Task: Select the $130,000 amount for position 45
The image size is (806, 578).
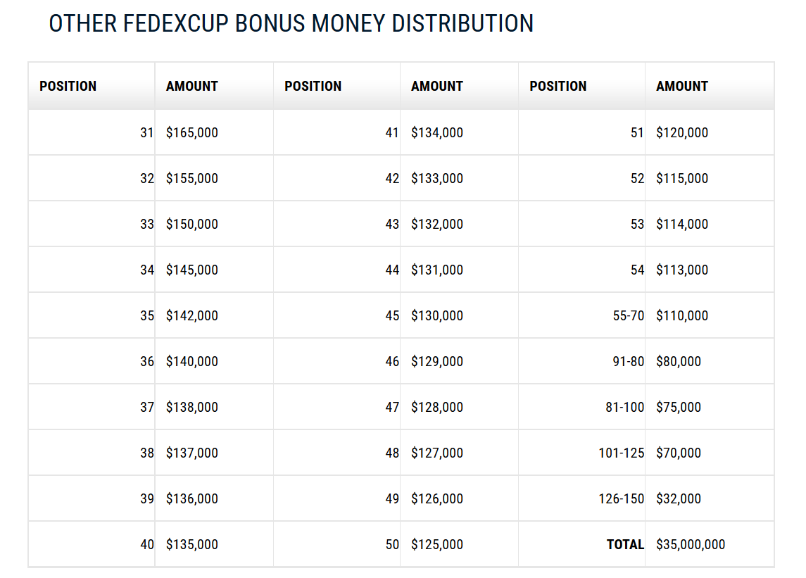Action: (437, 315)
